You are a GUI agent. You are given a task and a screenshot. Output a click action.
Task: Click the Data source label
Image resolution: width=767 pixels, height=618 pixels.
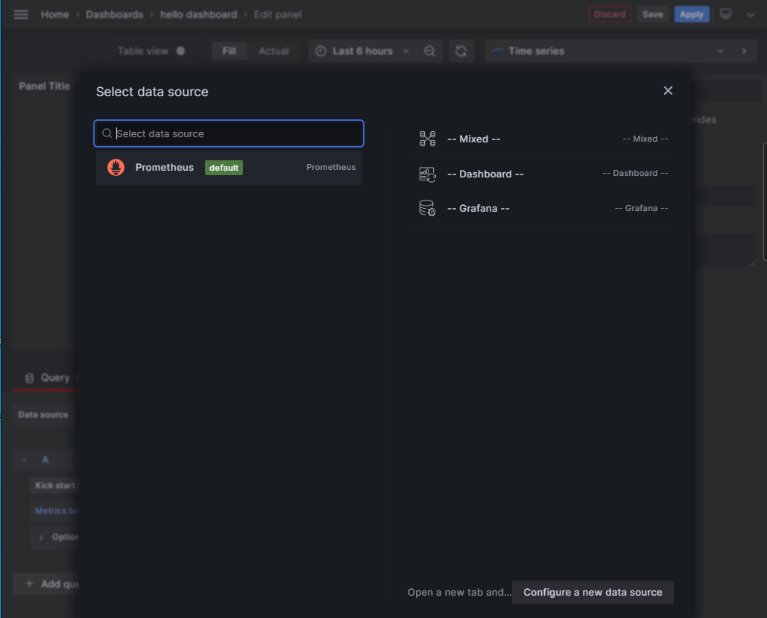43,414
